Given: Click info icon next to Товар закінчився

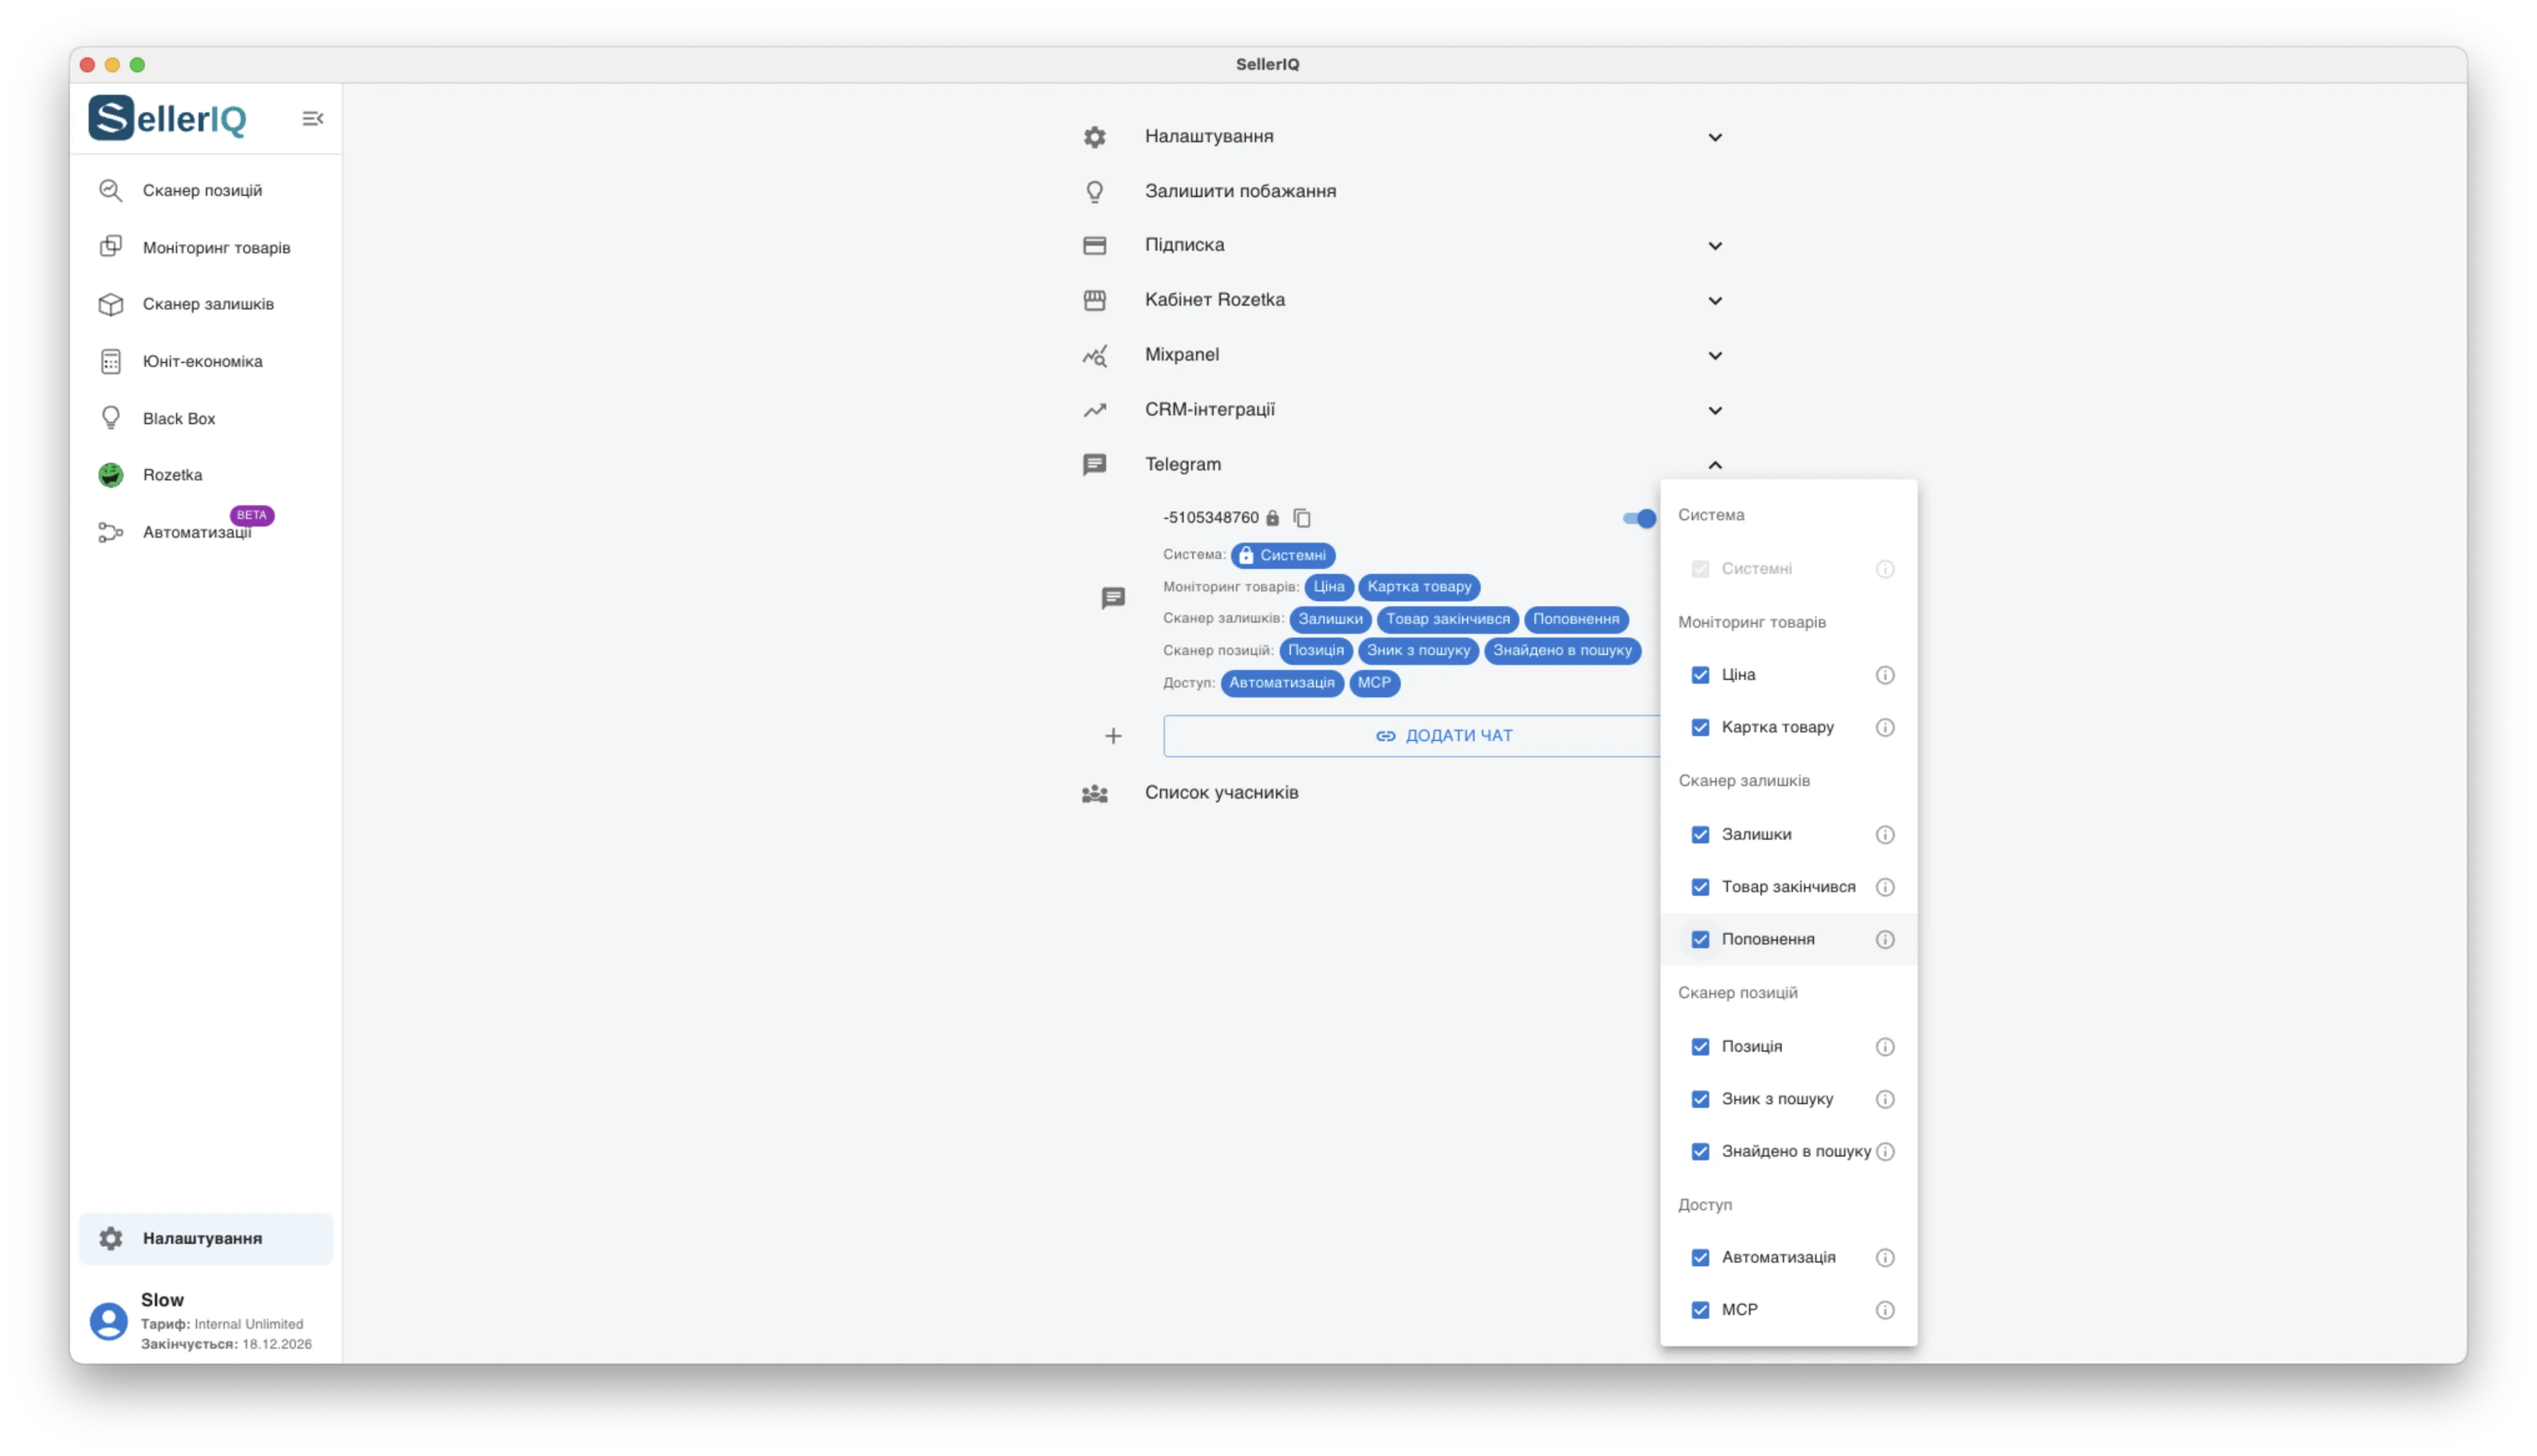Looking at the screenshot, I should click(x=1885, y=887).
